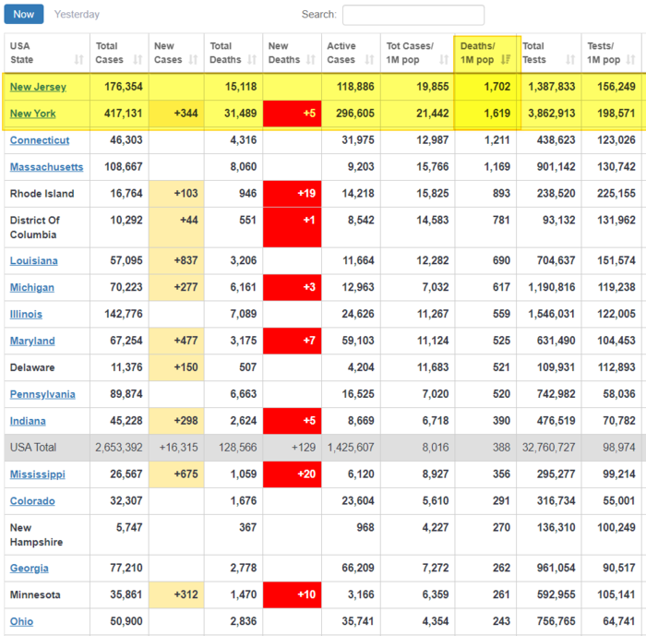Follow the Massachusetts link
This screenshot has height=636, width=646.
click(x=46, y=167)
